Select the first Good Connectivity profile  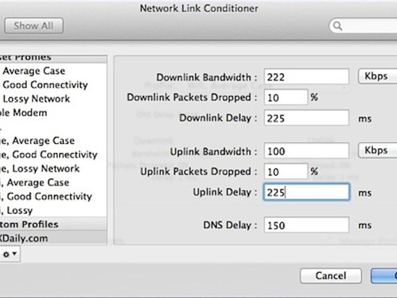(x=45, y=85)
